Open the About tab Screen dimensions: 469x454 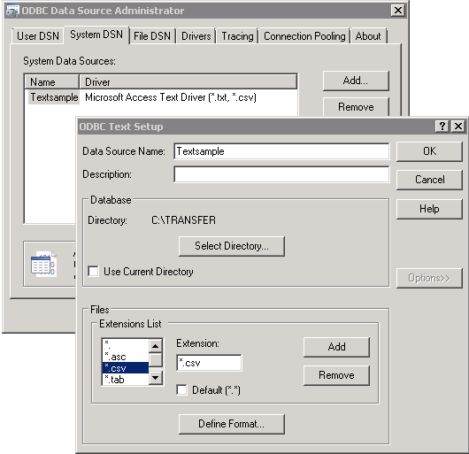pyautogui.click(x=368, y=36)
